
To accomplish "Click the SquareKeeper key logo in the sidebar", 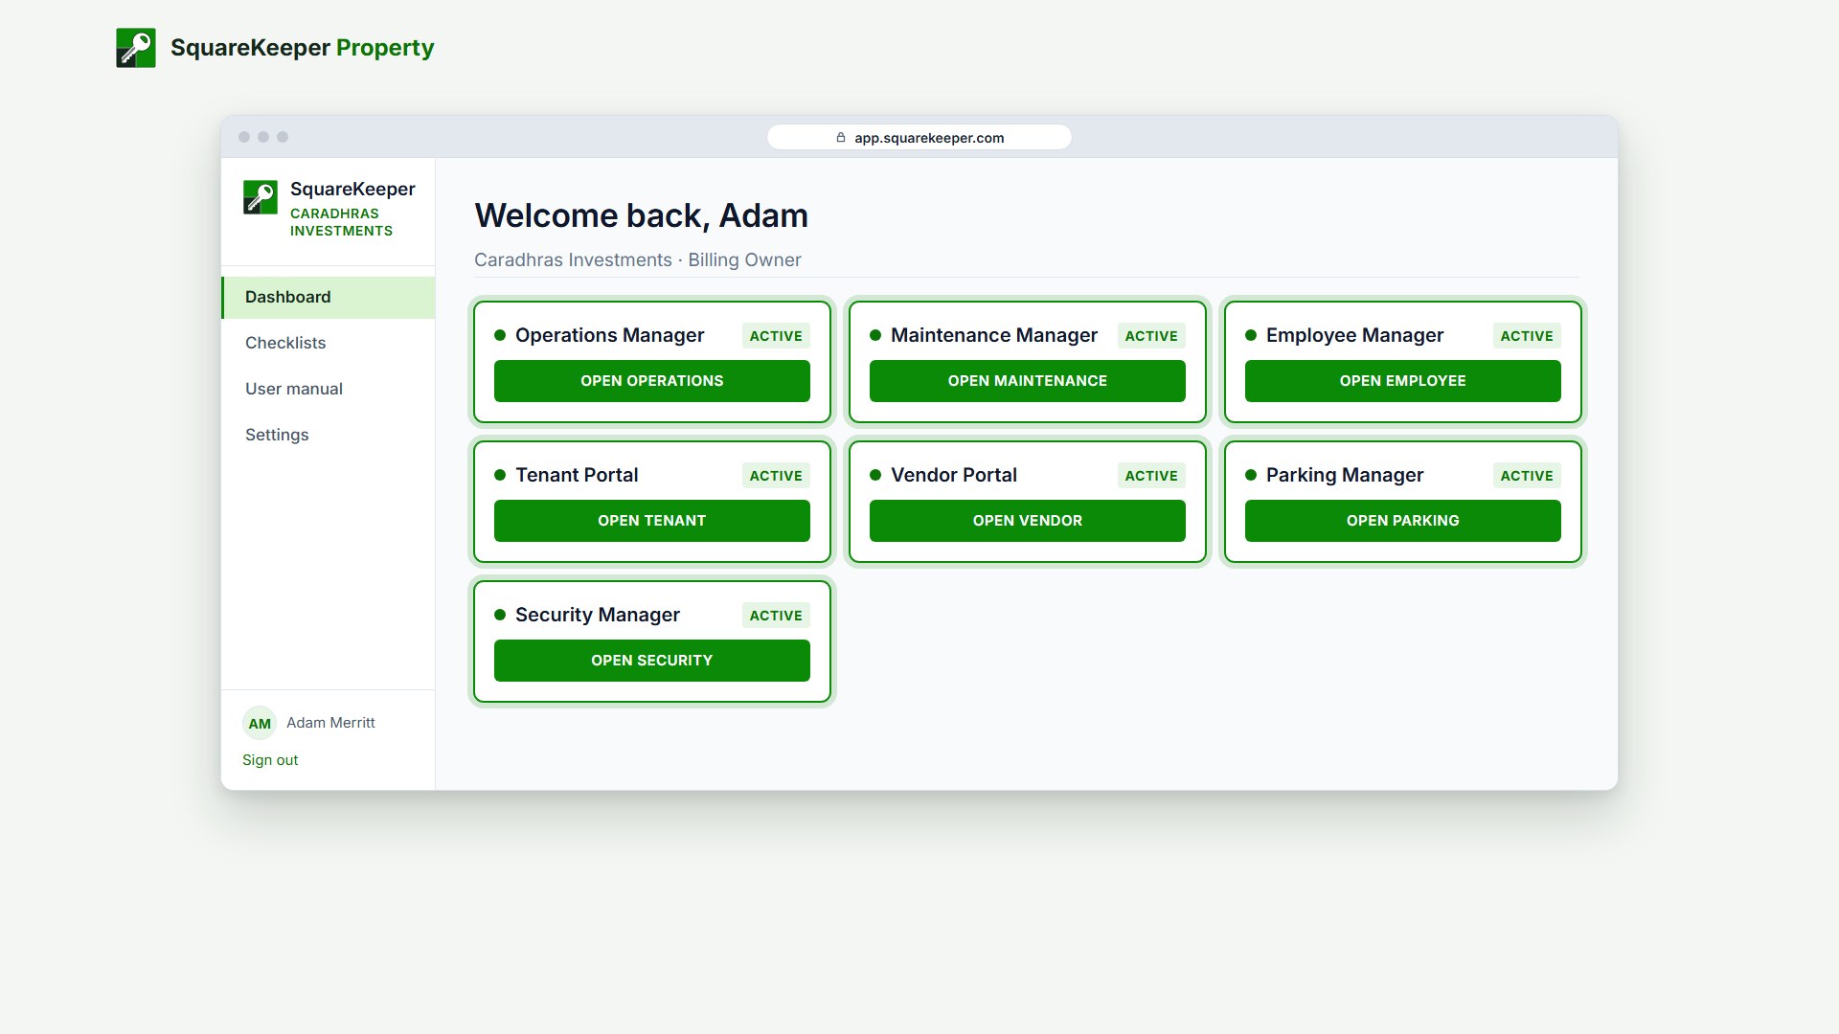I will pyautogui.click(x=261, y=197).
